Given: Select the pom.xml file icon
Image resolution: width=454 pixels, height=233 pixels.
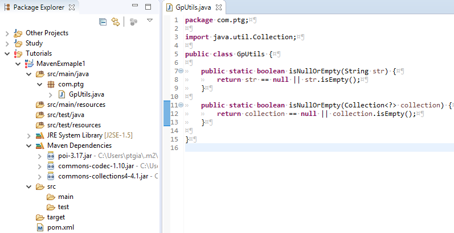Looking at the screenshot, I should [x=40, y=227].
